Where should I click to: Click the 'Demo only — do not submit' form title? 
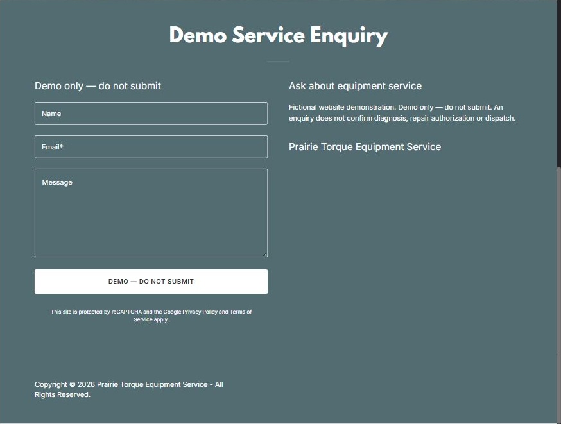pyautogui.click(x=98, y=86)
